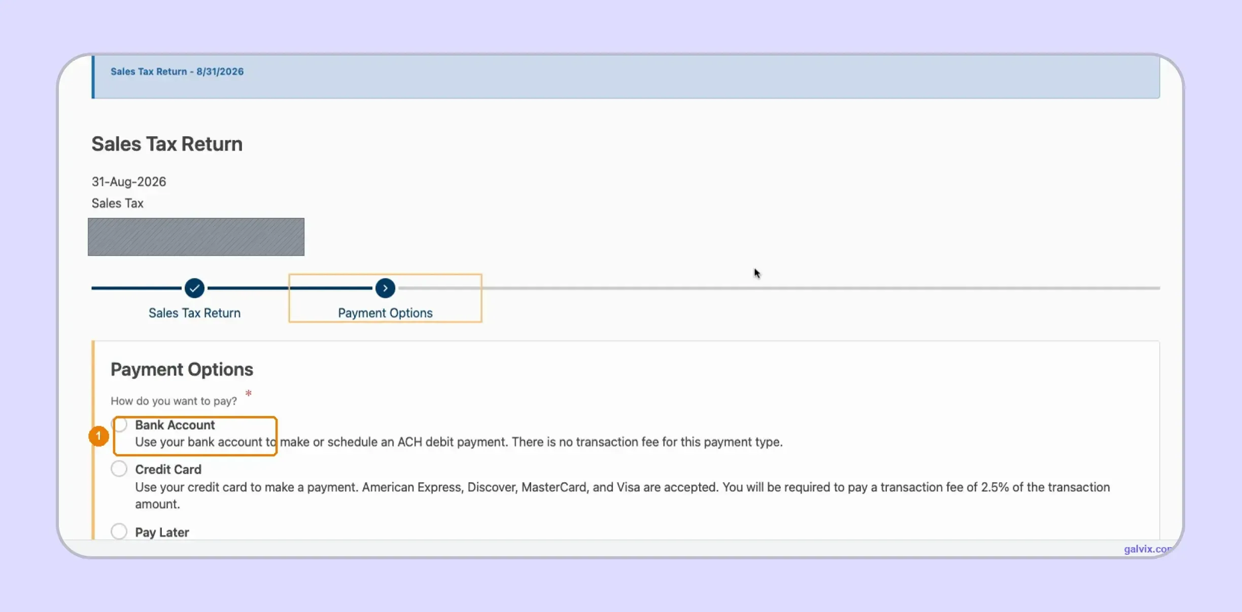Click the completed checkmark step icon
The width and height of the screenshot is (1242, 612).
click(194, 288)
